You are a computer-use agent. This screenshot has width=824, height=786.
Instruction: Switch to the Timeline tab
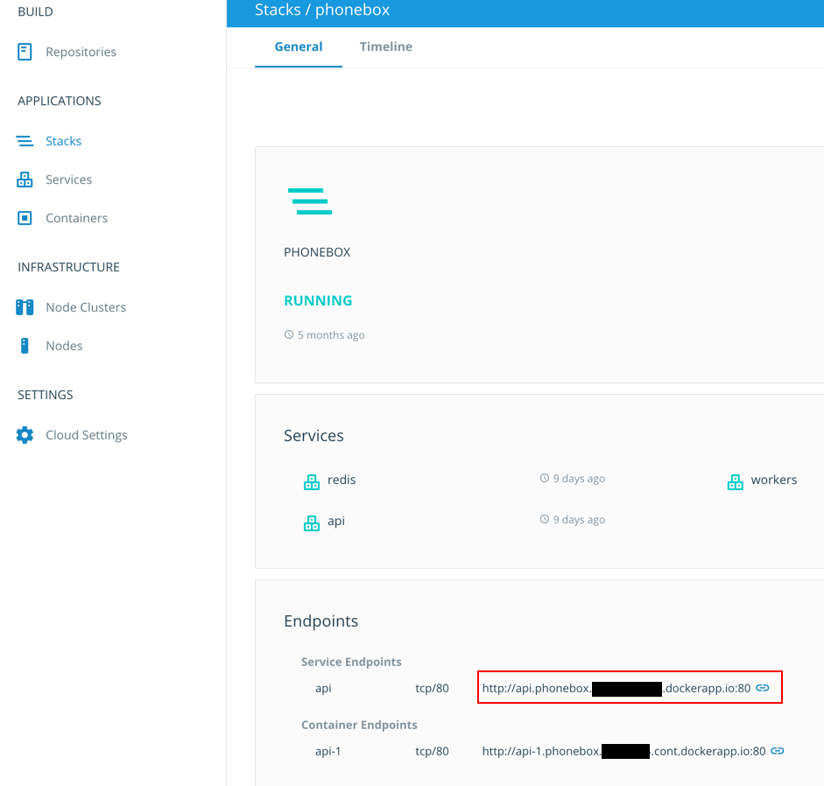[x=385, y=46]
